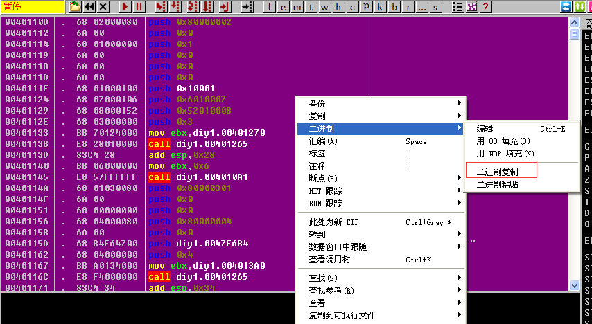Screen dimensions: 592x324
Task: Choose 用 00 填充(O) in the submenu
Action: coord(521,141)
